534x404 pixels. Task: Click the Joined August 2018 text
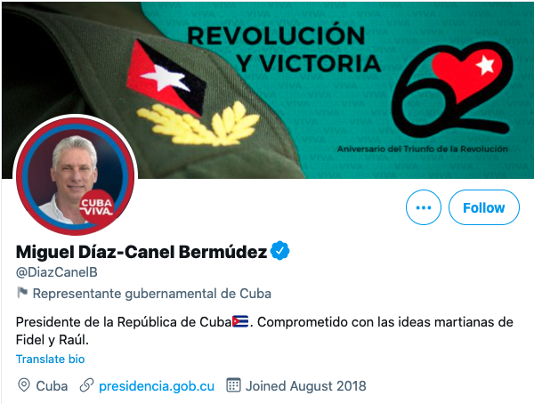306,386
